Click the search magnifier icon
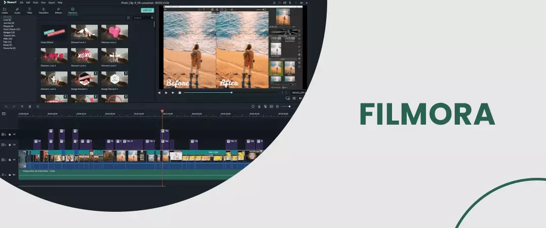This screenshot has width=546, height=228. tap(152, 18)
